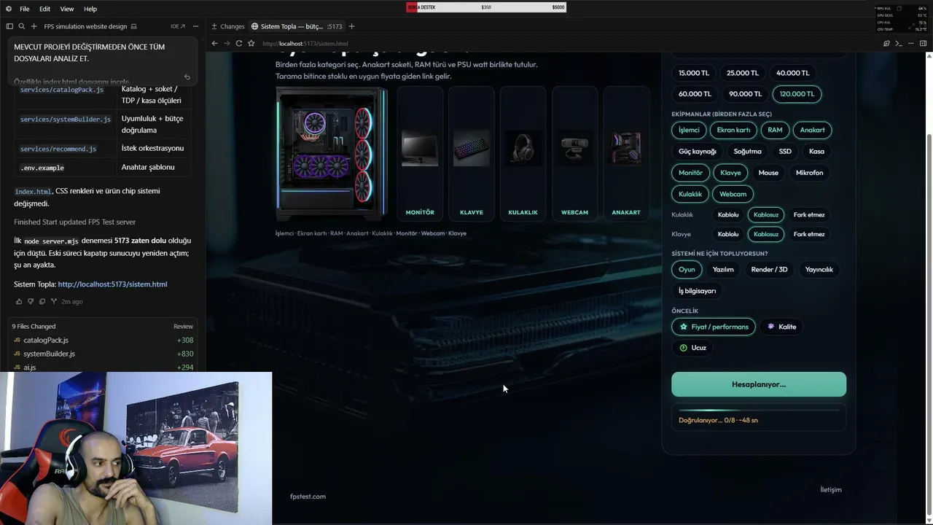933x525 pixels.
Task: Open the terminal panel icon
Action: [x=899, y=44]
